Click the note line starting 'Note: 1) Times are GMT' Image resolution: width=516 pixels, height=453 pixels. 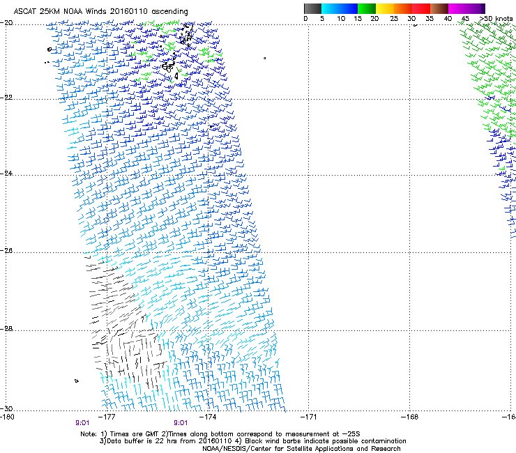point(220,434)
